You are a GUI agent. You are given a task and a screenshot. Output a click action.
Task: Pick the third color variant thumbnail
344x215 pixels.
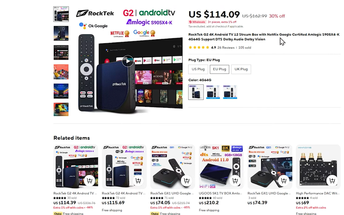click(x=230, y=92)
